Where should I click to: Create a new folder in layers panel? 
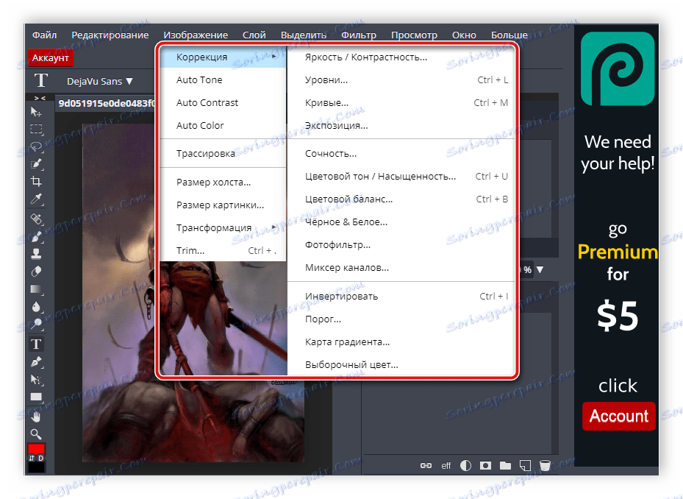point(505,465)
